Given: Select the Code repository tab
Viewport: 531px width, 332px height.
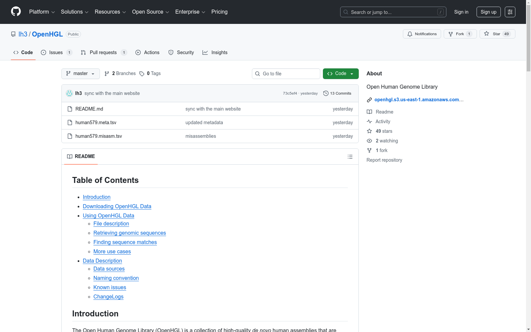Looking at the screenshot, I should tap(23, 52).
